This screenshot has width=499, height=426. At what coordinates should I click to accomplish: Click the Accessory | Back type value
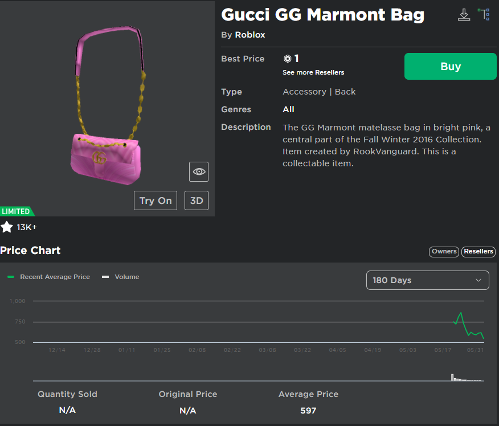coord(319,92)
